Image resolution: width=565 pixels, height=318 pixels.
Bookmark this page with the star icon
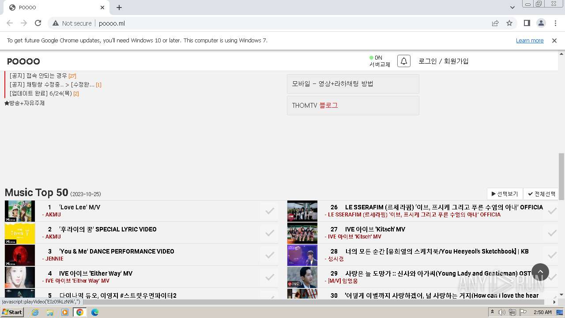pyautogui.click(x=509, y=23)
